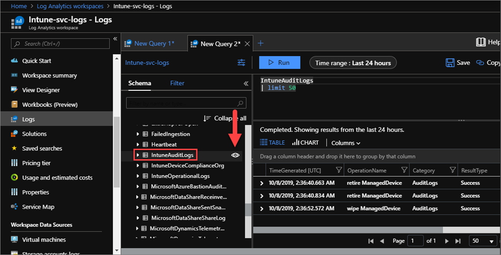Image resolution: width=501 pixels, height=255 pixels.
Task: Switch results to CHART view
Action: point(305,143)
